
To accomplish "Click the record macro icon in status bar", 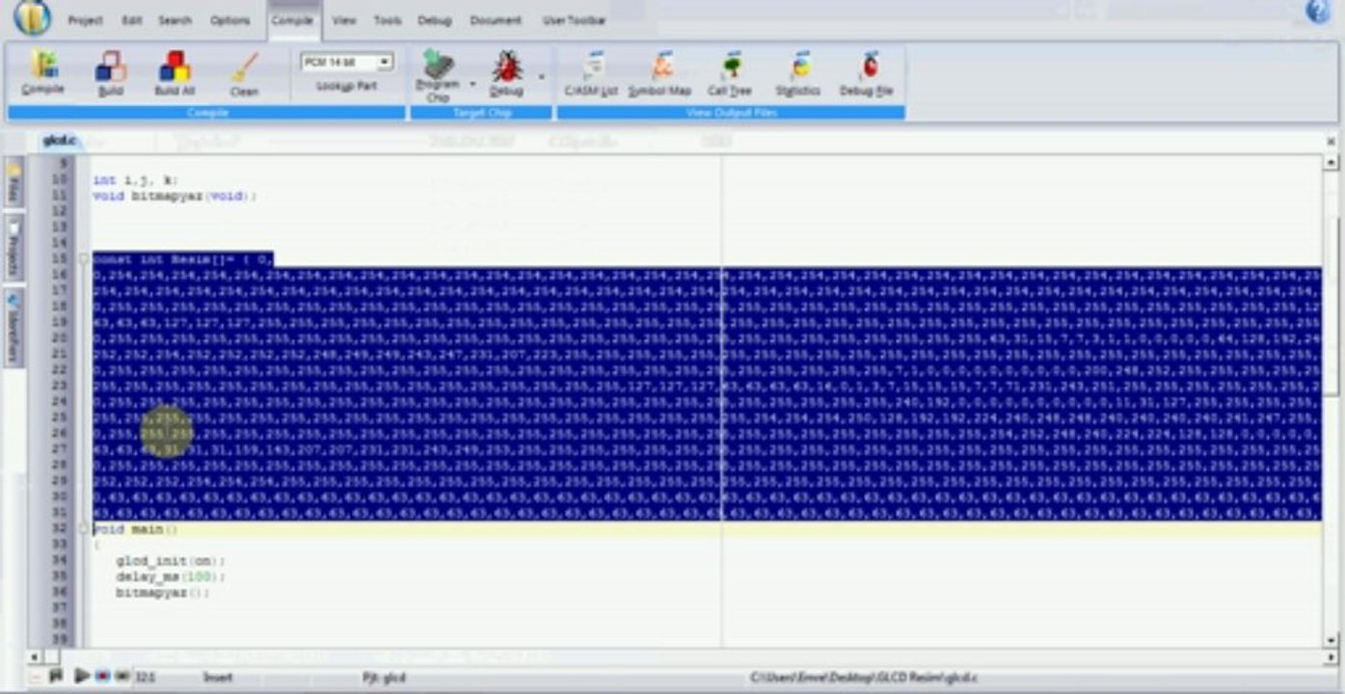I will (103, 677).
